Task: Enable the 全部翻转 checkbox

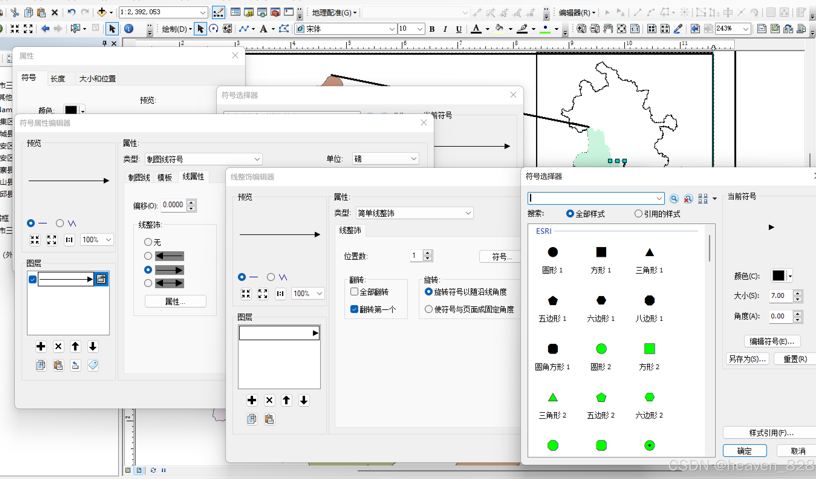Action: click(354, 292)
